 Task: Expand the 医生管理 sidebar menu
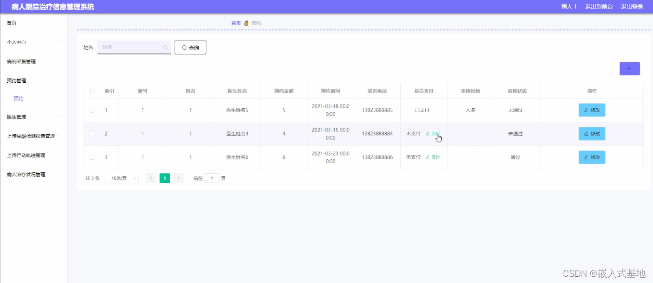(x=33, y=117)
